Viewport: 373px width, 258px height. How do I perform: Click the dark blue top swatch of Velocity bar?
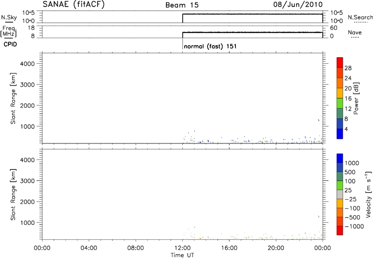coord(340,158)
